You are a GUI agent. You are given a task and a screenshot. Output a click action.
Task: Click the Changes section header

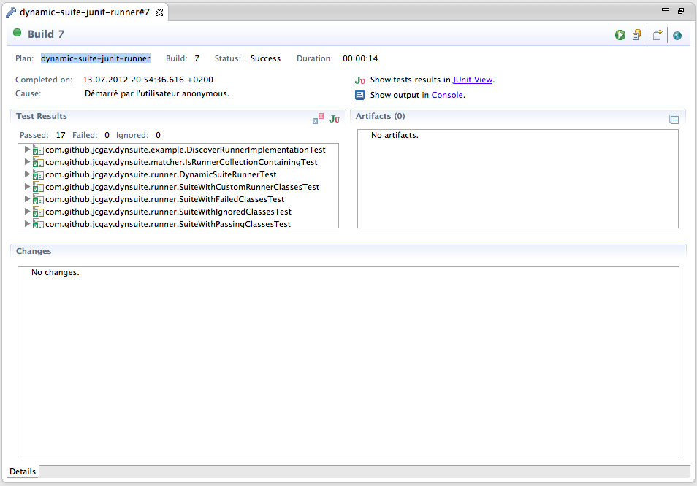coord(34,251)
